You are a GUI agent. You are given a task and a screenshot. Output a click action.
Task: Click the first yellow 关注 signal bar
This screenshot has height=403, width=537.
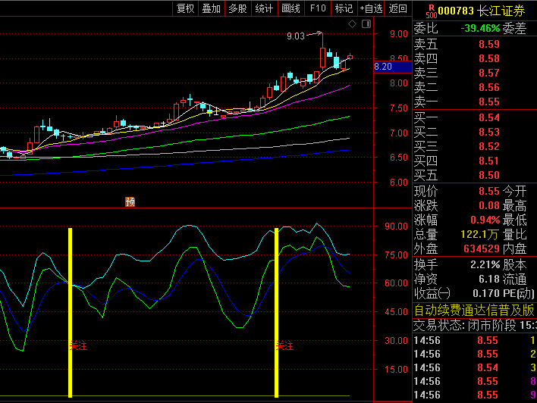[x=71, y=312]
